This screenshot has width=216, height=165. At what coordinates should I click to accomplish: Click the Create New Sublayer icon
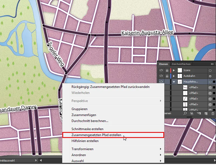coord(199,113)
